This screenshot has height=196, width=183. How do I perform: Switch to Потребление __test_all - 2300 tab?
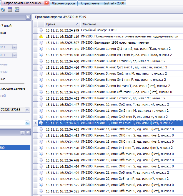tap(102, 3)
